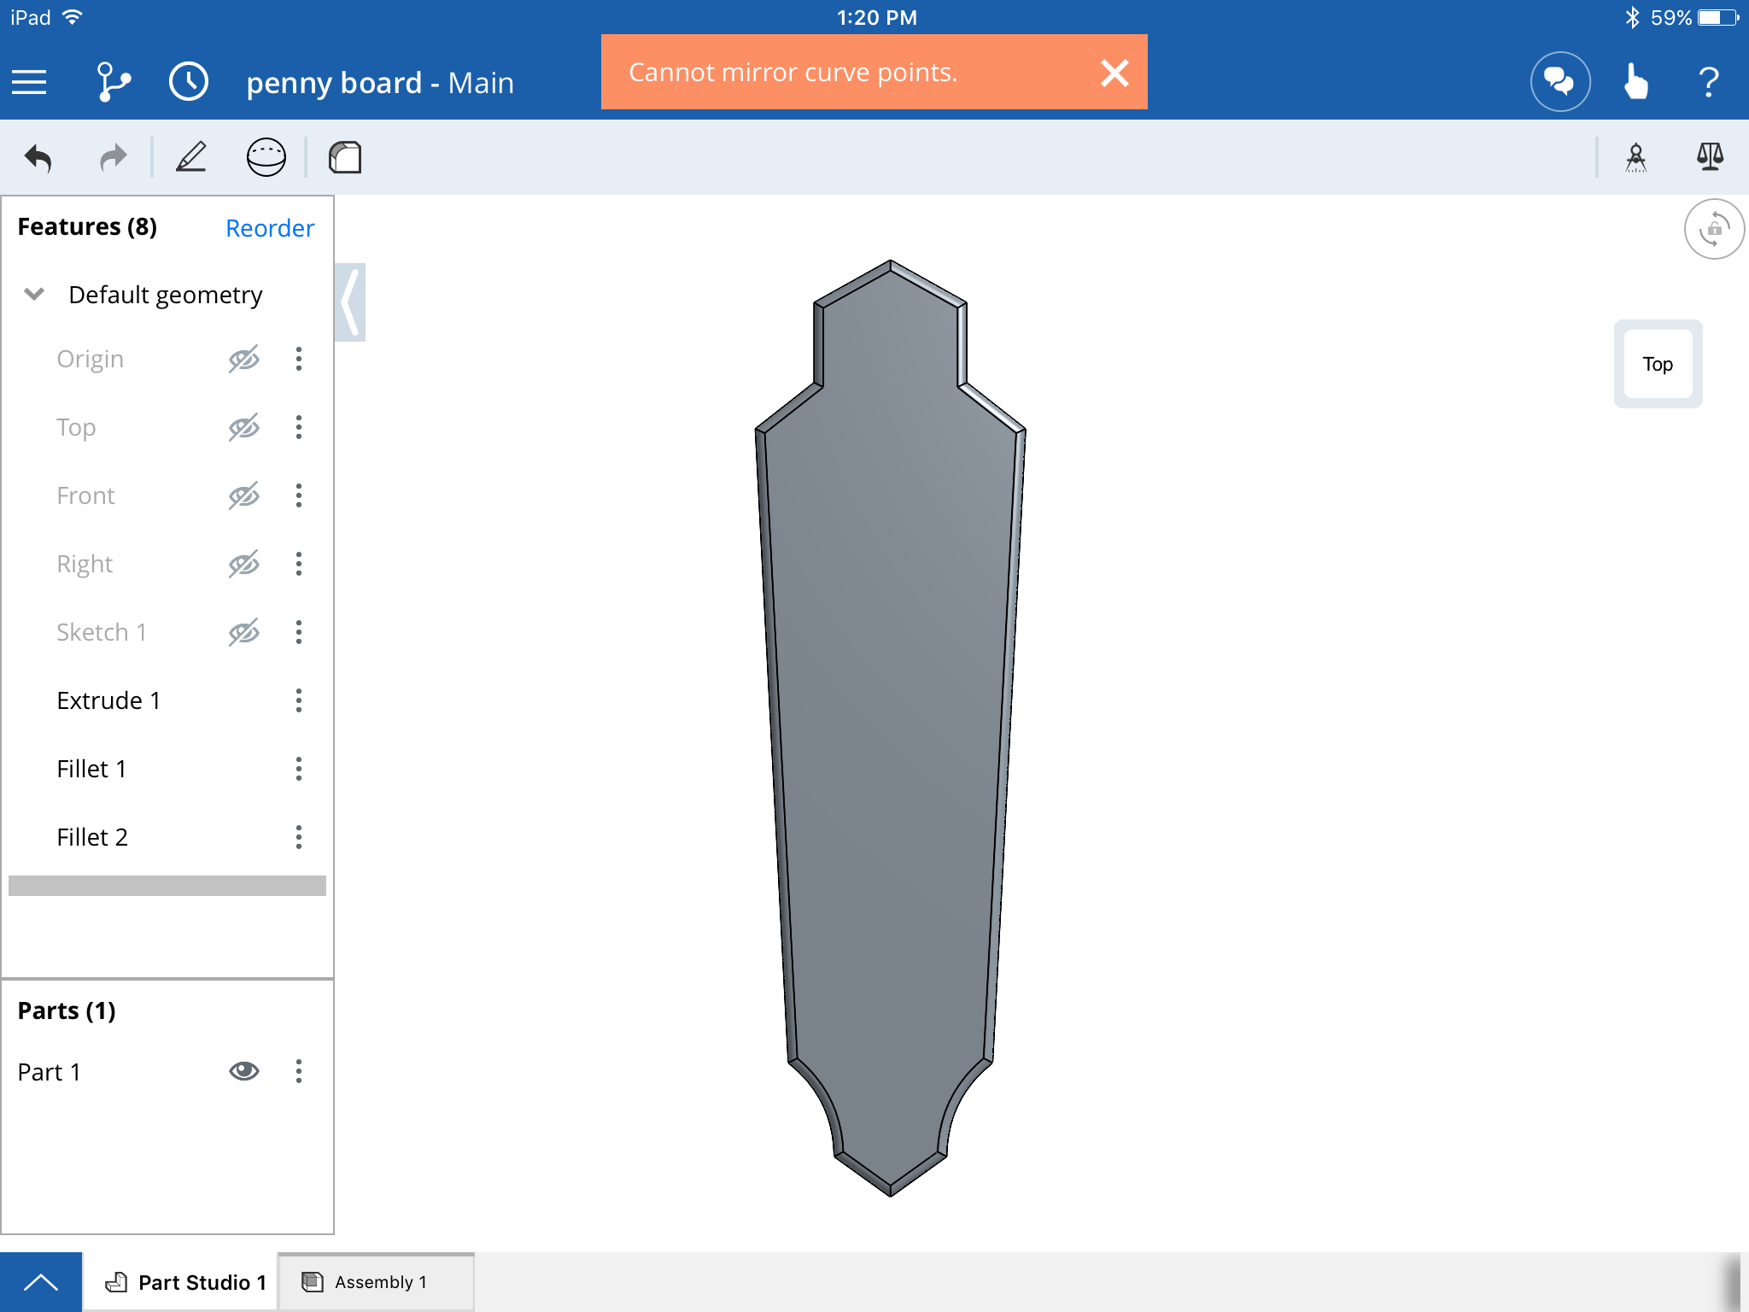Open the comments chat bubble
Viewport: 1749px width, 1312px height.
coord(1559,82)
